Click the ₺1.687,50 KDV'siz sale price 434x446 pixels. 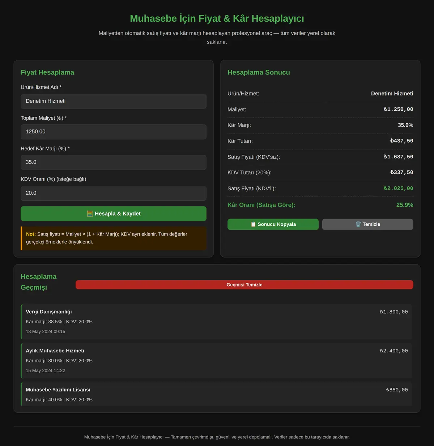398,157
